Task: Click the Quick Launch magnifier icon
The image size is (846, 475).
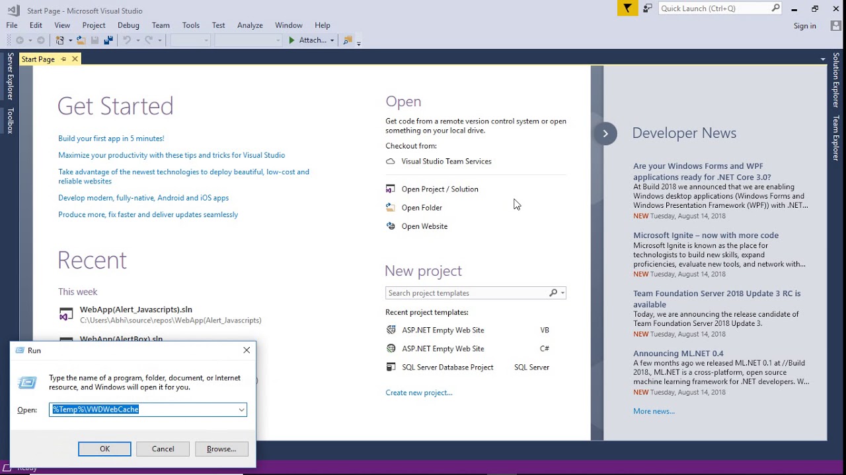Action: pos(776,9)
